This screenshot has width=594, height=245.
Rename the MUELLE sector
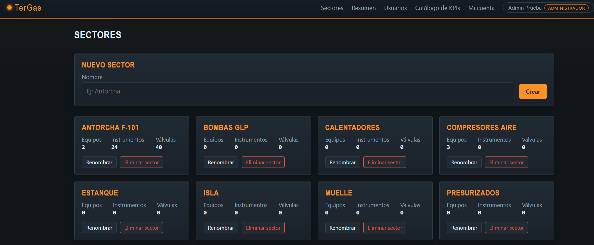point(343,228)
